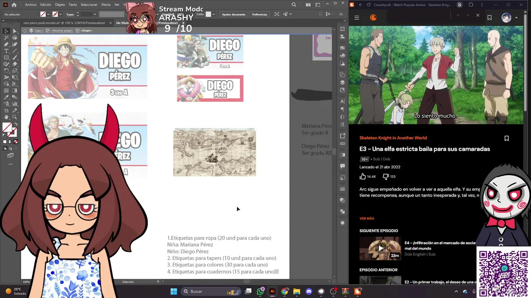This screenshot has height=298, width=531.
Task: Click the Illustrator search magnifier icon
Action: [294, 5]
